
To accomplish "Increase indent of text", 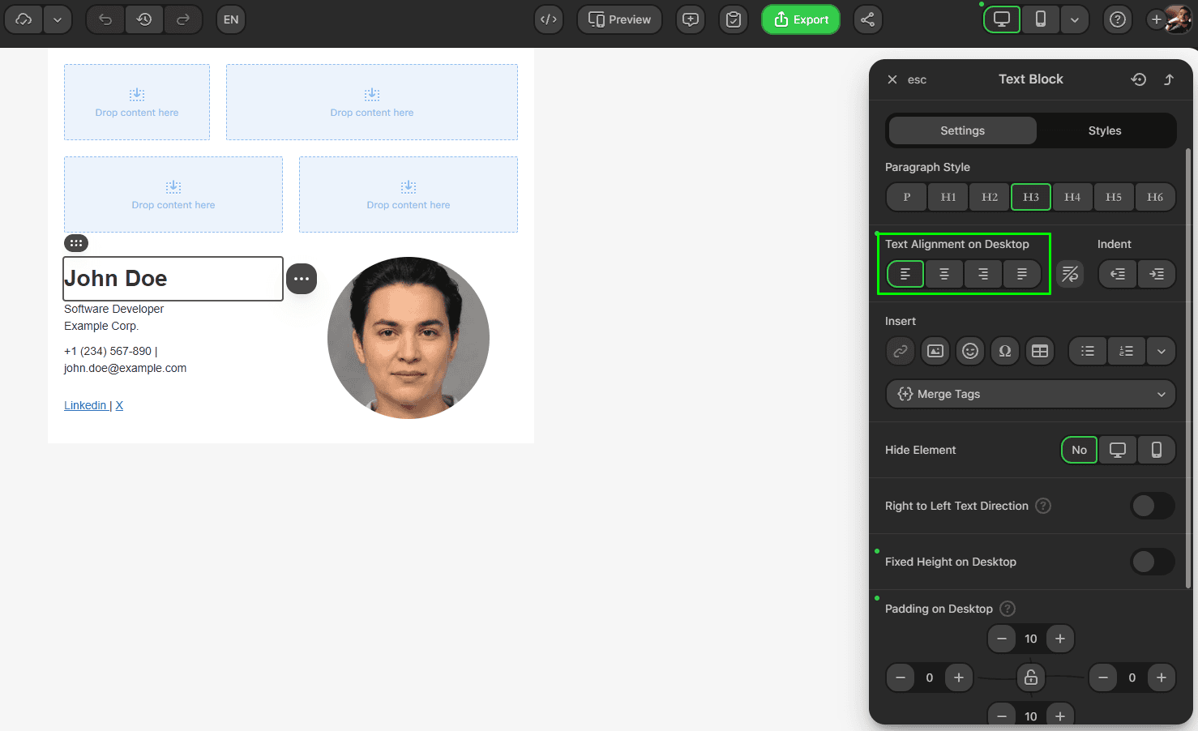I will coord(1157,274).
